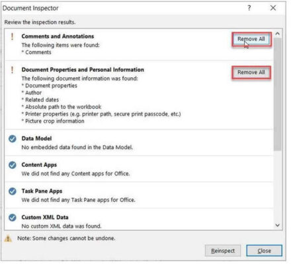
Task: Click the yellow warning triangle beside the note
Action: pos(8,238)
